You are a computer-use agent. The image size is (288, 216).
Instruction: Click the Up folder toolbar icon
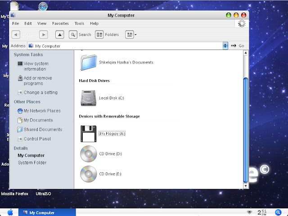[59, 34]
